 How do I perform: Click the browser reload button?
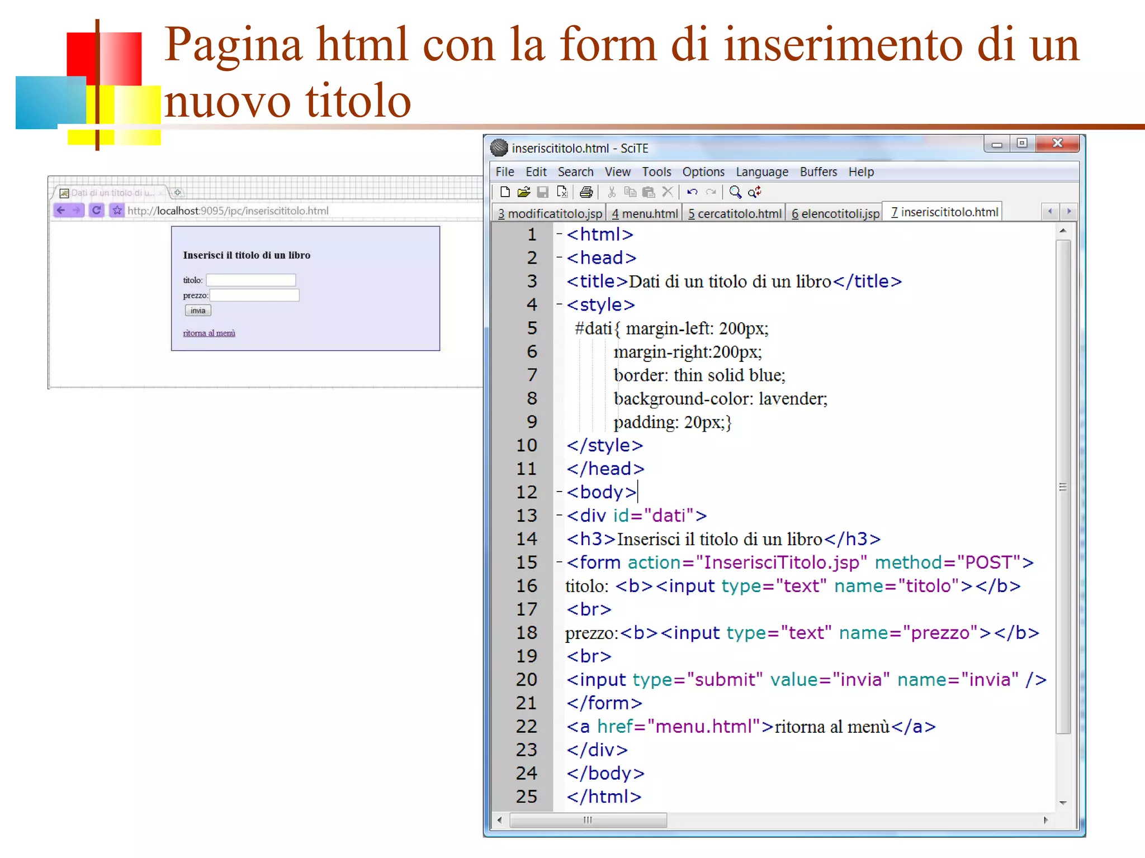click(x=96, y=211)
